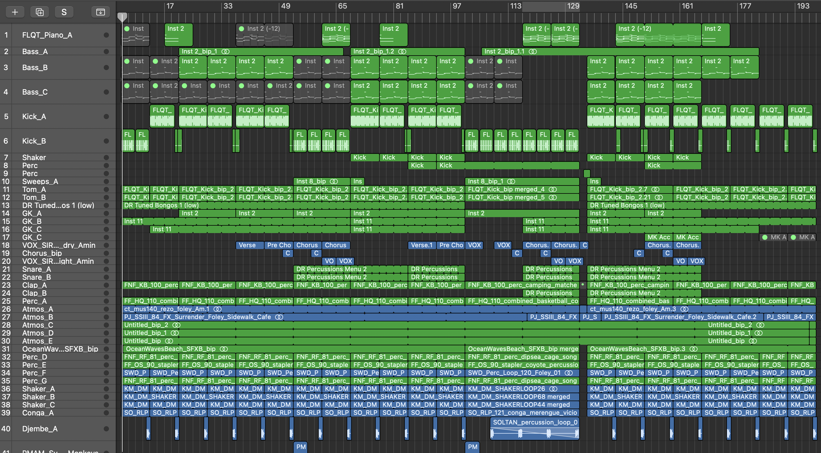Screen dimensions: 821x453
Task: Toggle the status dot on the Bass_A track
Action: [106, 51]
